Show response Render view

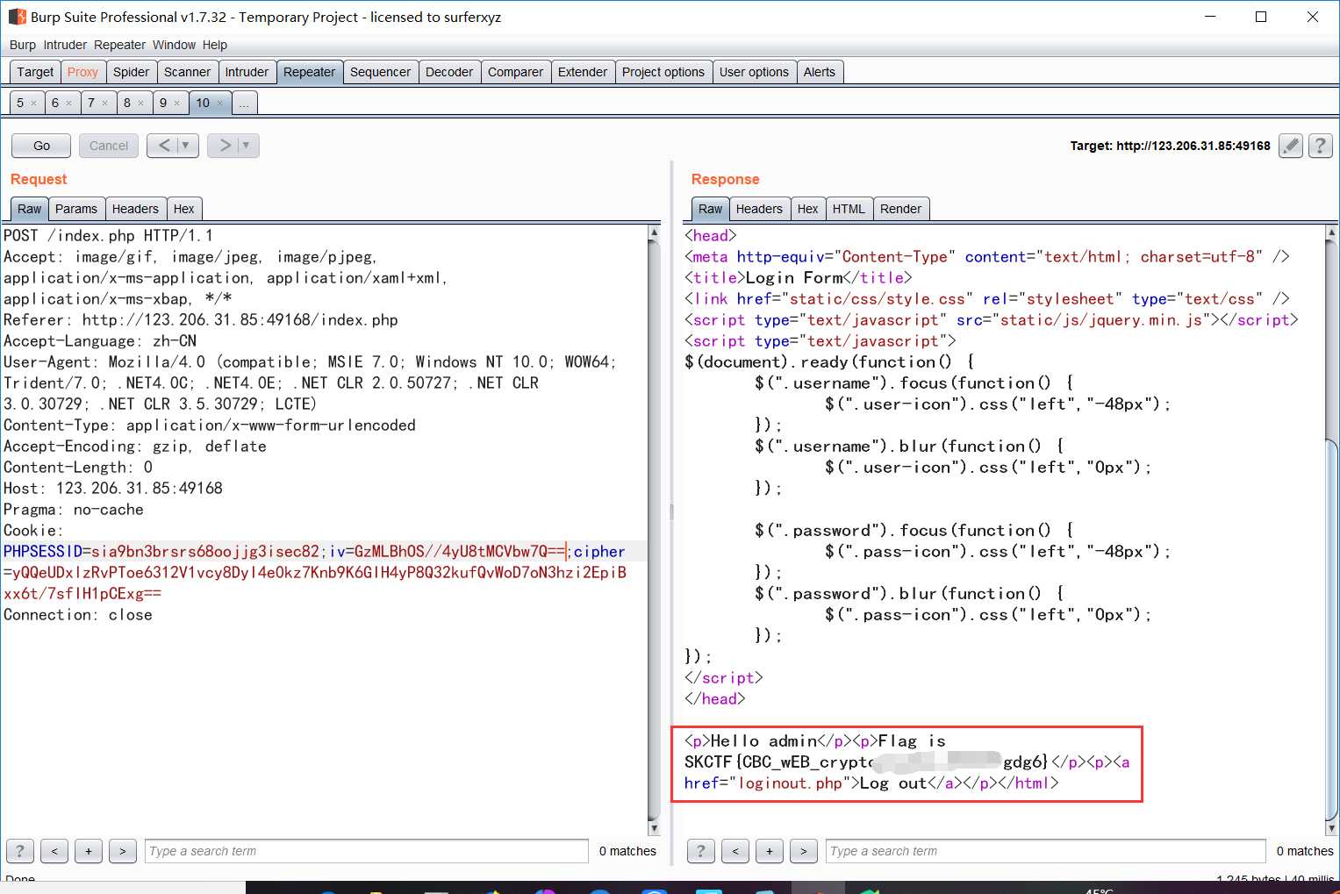tap(900, 209)
